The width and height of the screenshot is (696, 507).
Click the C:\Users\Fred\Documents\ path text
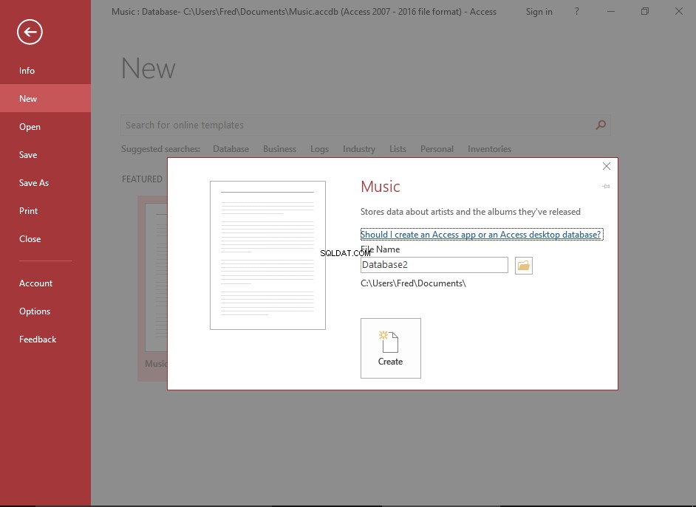(x=413, y=283)
